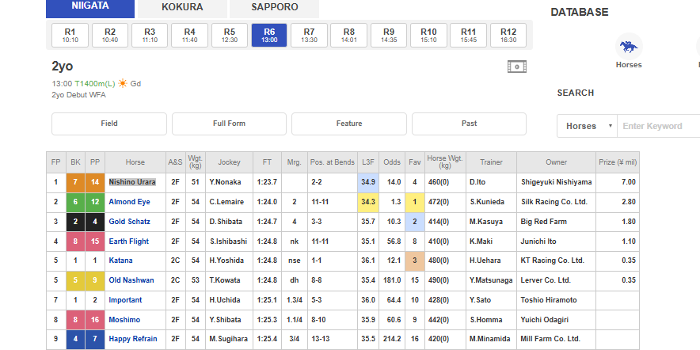Viewport: 700px width, 350px height.
Task: Click jockey name D.Shibata
Action: [226, 222]
